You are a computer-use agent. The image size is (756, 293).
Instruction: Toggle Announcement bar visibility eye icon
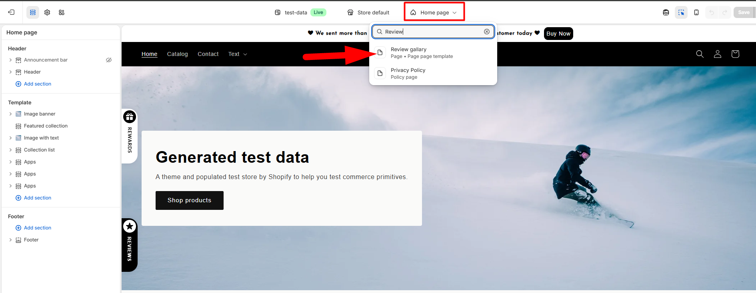tap(109, 60)
